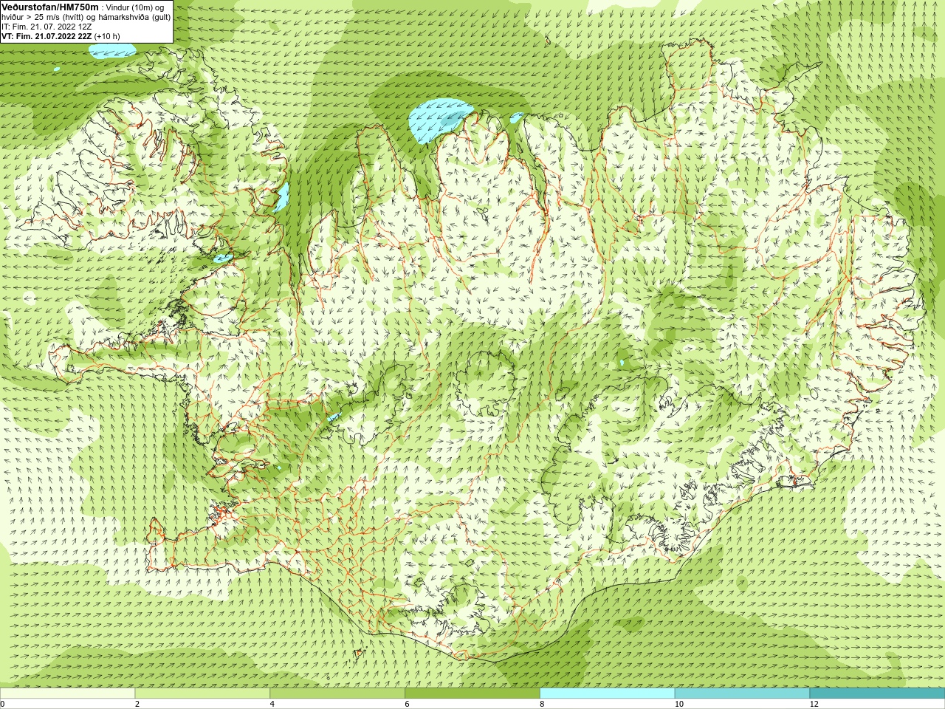Click the small island off the south coast
The image size is (945, 709).
click(360, 652)
